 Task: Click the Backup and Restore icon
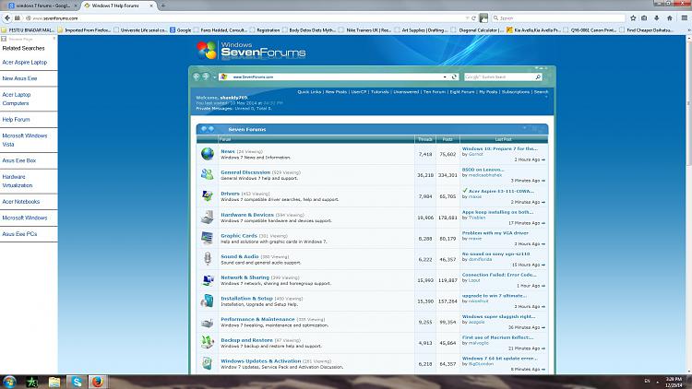(x=208, y=343)
